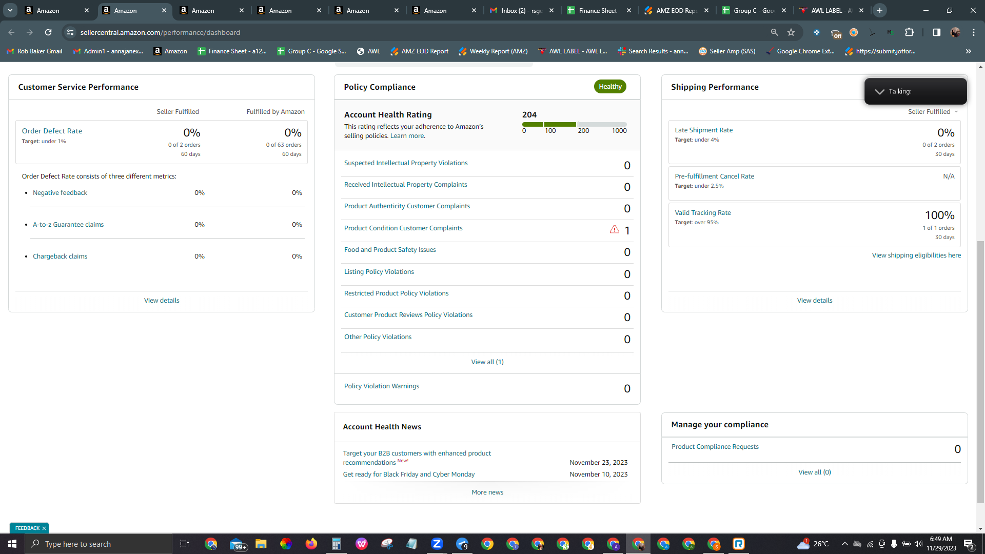Open the Calculator taskbar icon
The width and height of the screenshot is (985, 554).
(336, 544)
